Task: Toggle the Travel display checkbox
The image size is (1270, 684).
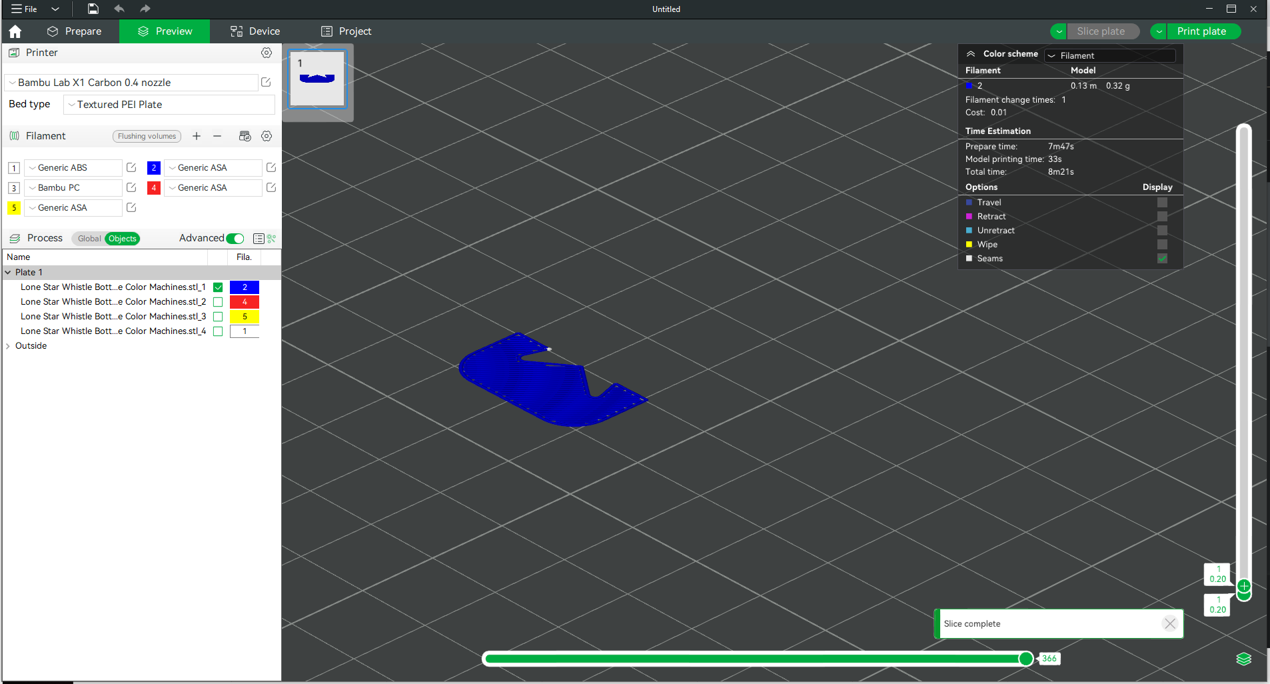Action: click(x=1162, y=202)
